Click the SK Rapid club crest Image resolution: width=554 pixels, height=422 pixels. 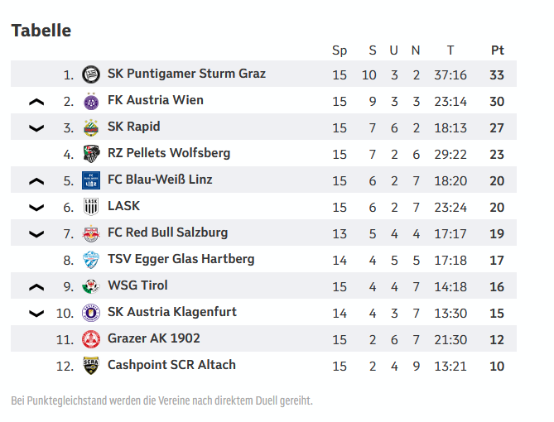pos(91,127)
